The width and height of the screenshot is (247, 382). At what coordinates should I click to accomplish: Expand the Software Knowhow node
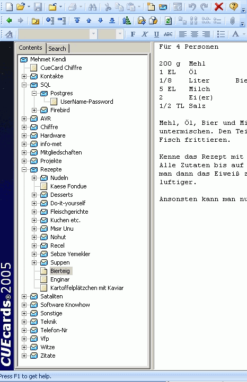24,305
